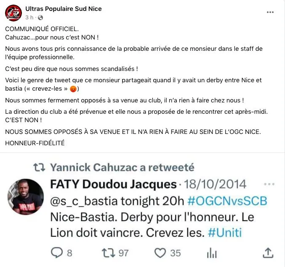This screenshot has height=267, width=285.
Task: Click the FATY Doudou Jacques display name
Action: tap(113, 184)
